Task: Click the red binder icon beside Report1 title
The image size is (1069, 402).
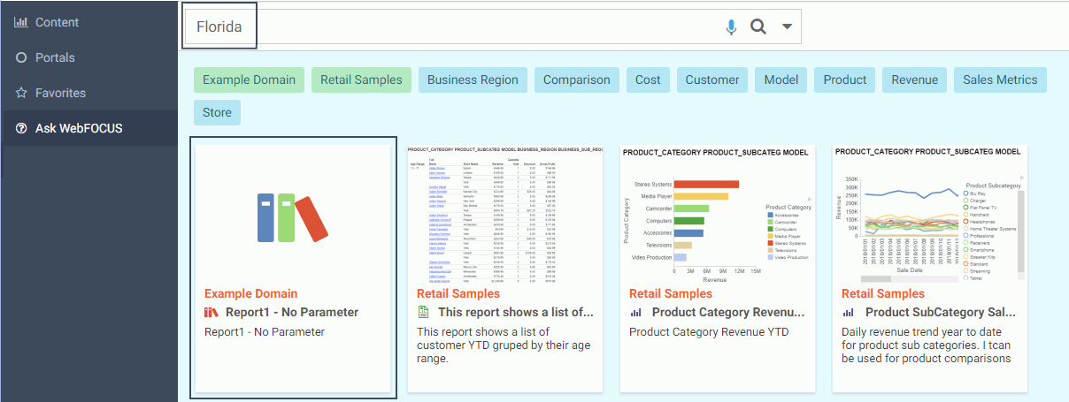Action: pos(211,312)
